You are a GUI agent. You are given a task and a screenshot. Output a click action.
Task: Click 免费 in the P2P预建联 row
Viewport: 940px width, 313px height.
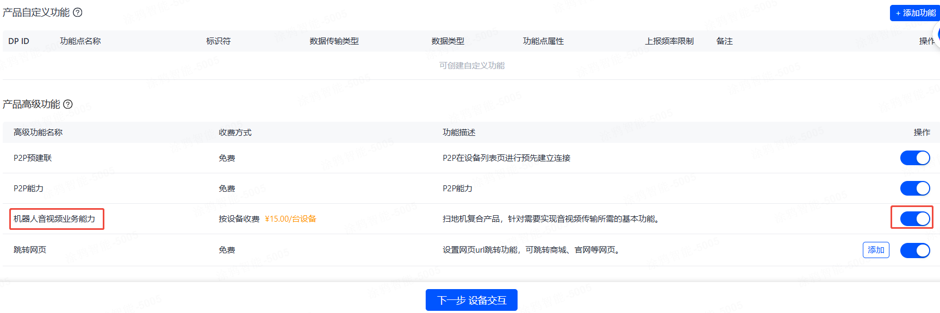tap(227, 158)
